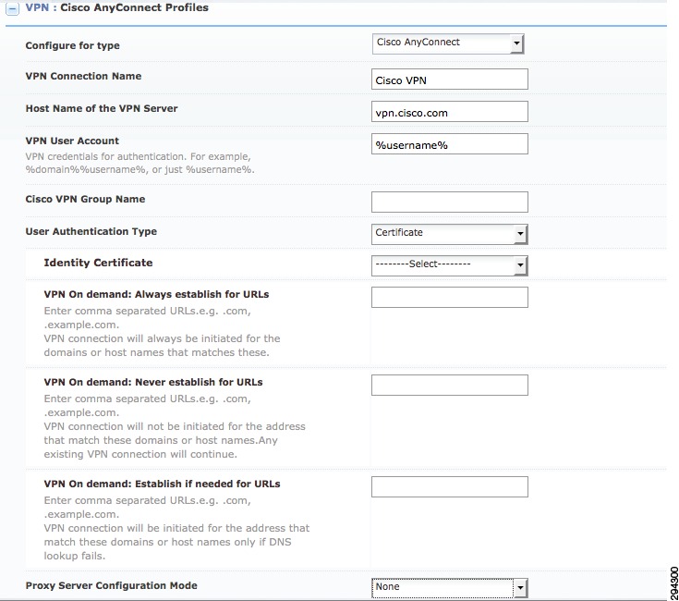Viewport: 679px width, 601px height.
Task: Edit the Host Name of VPN Server field
Action: [x=450, y=112]
